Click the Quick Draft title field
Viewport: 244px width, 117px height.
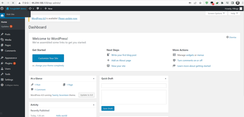pos(134,86)
